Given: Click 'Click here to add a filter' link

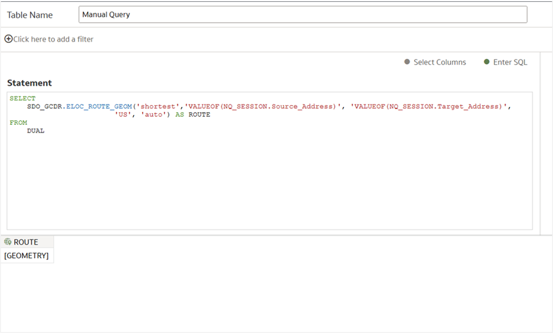Looking at the screenshot, I should click(x=53, y=39).
